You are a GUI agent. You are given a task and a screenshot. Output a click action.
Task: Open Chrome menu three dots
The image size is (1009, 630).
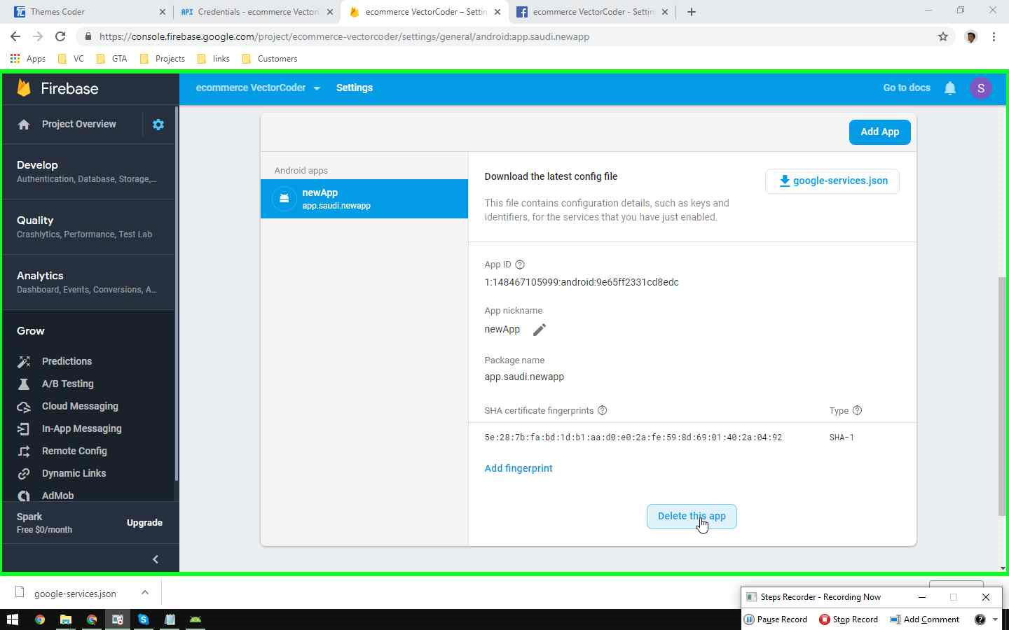pyautogui.click(x=994, y=36)
